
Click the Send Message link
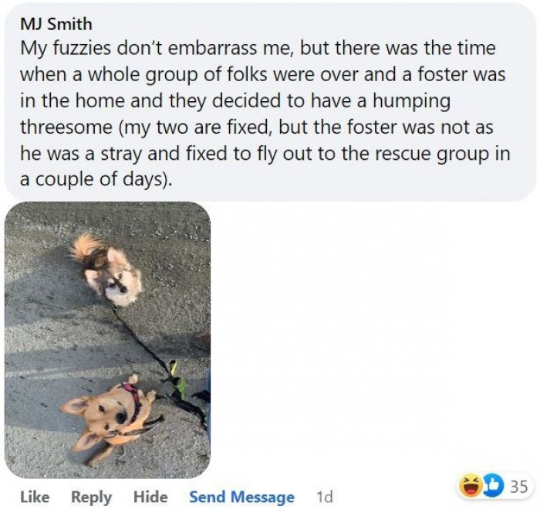click(x=241, y=497)
